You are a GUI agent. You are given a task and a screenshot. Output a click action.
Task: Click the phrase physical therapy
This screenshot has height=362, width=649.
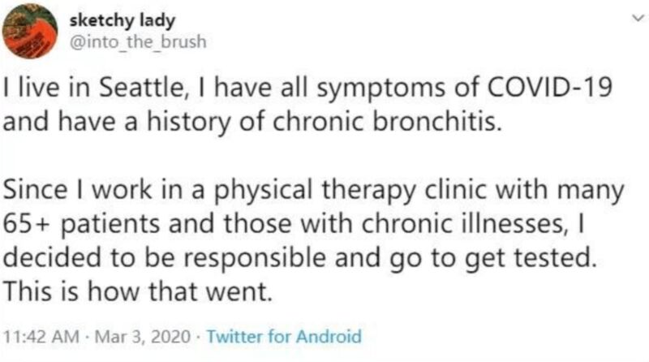point(315,190)
